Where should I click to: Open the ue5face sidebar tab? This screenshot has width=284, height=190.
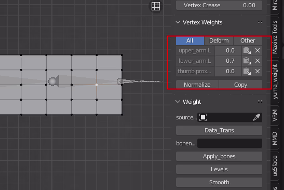tap(275, 166)
